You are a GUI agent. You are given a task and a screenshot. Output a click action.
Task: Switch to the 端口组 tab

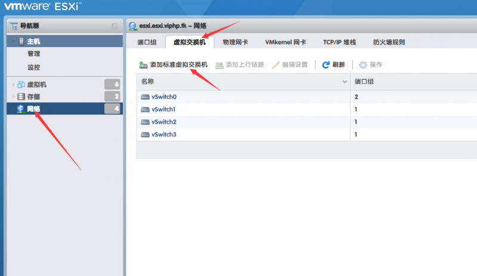pos(147,42)
